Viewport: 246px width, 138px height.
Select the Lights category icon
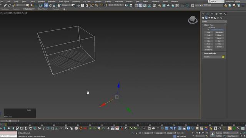tap(209, 18)
